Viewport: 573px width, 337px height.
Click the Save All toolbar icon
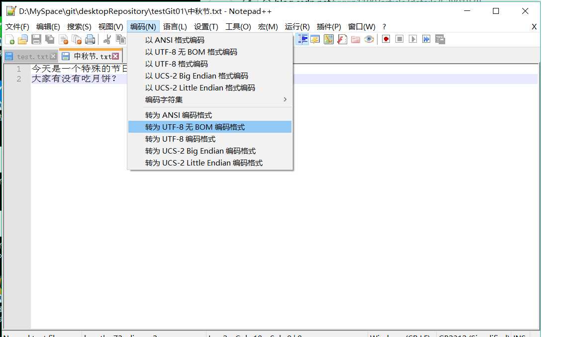point(50,39)
